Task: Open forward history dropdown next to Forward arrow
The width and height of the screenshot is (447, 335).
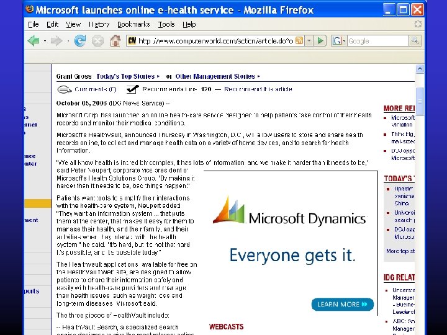Action: click(x=68, y=41)
